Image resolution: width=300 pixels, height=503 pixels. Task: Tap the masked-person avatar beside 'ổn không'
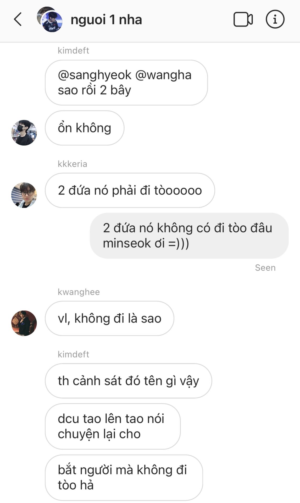[x=24, y=133]
